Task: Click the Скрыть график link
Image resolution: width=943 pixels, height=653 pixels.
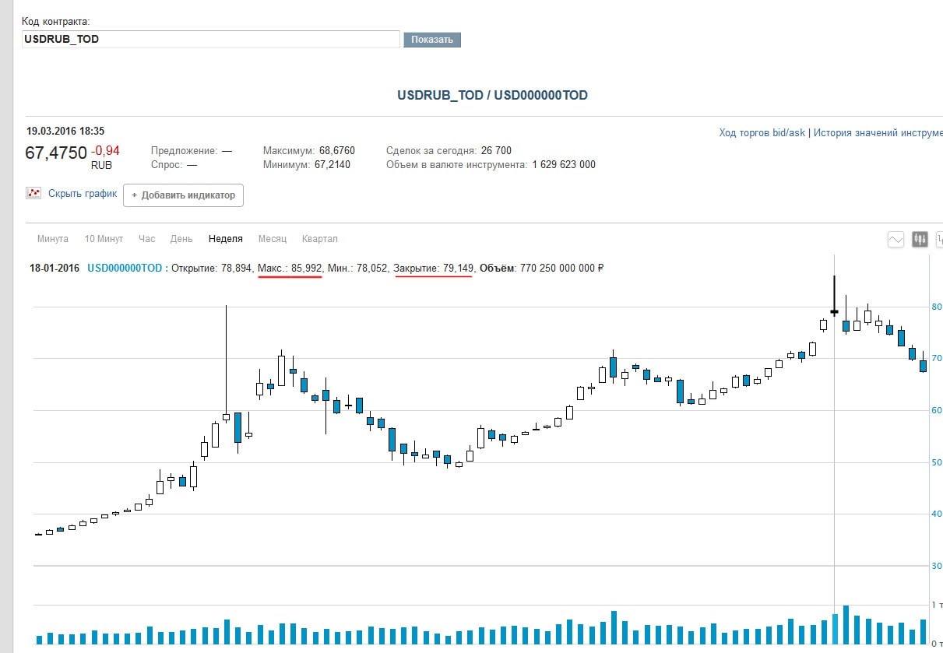Action: point(83,194)
